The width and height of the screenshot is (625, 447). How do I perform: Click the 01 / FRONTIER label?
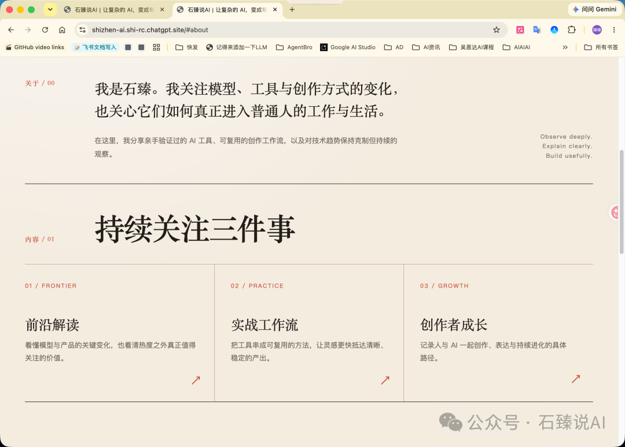tap(50, 286)
